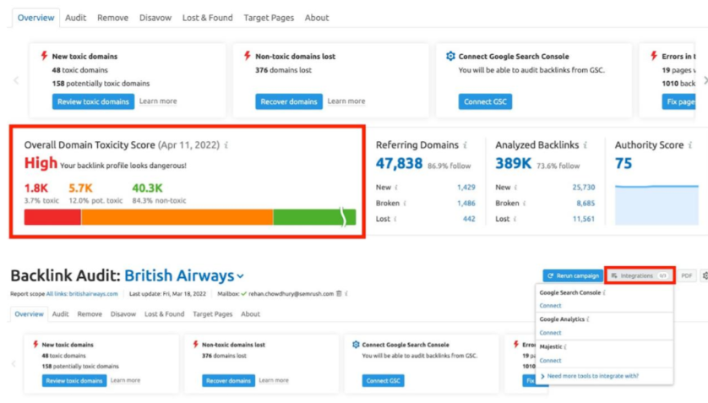Click info icon next to Referring Domains heading
This screenshot has width=708, height=403.
tap(465, 144)
